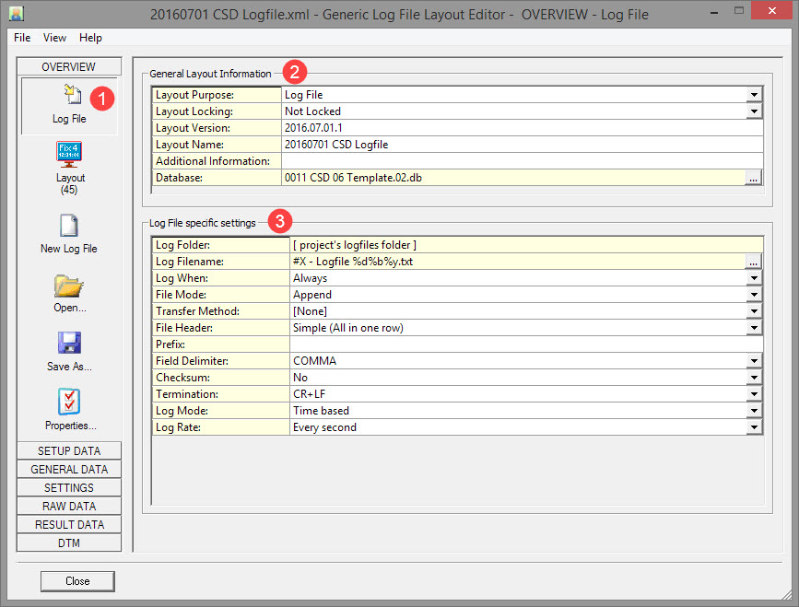This screenshot has width=799, height=607.
Task: Switch to the RESULT DATA section
Action: coord(69,525)
